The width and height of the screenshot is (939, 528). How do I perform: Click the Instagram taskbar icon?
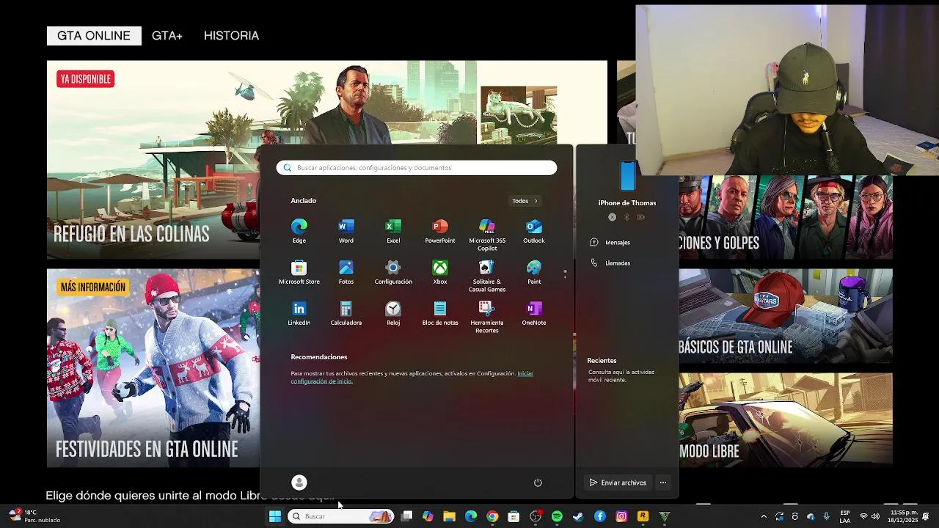click(621, 516)
